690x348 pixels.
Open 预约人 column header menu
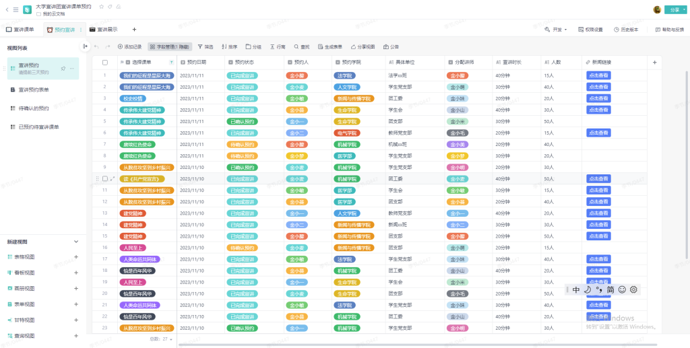coord(307,63)
